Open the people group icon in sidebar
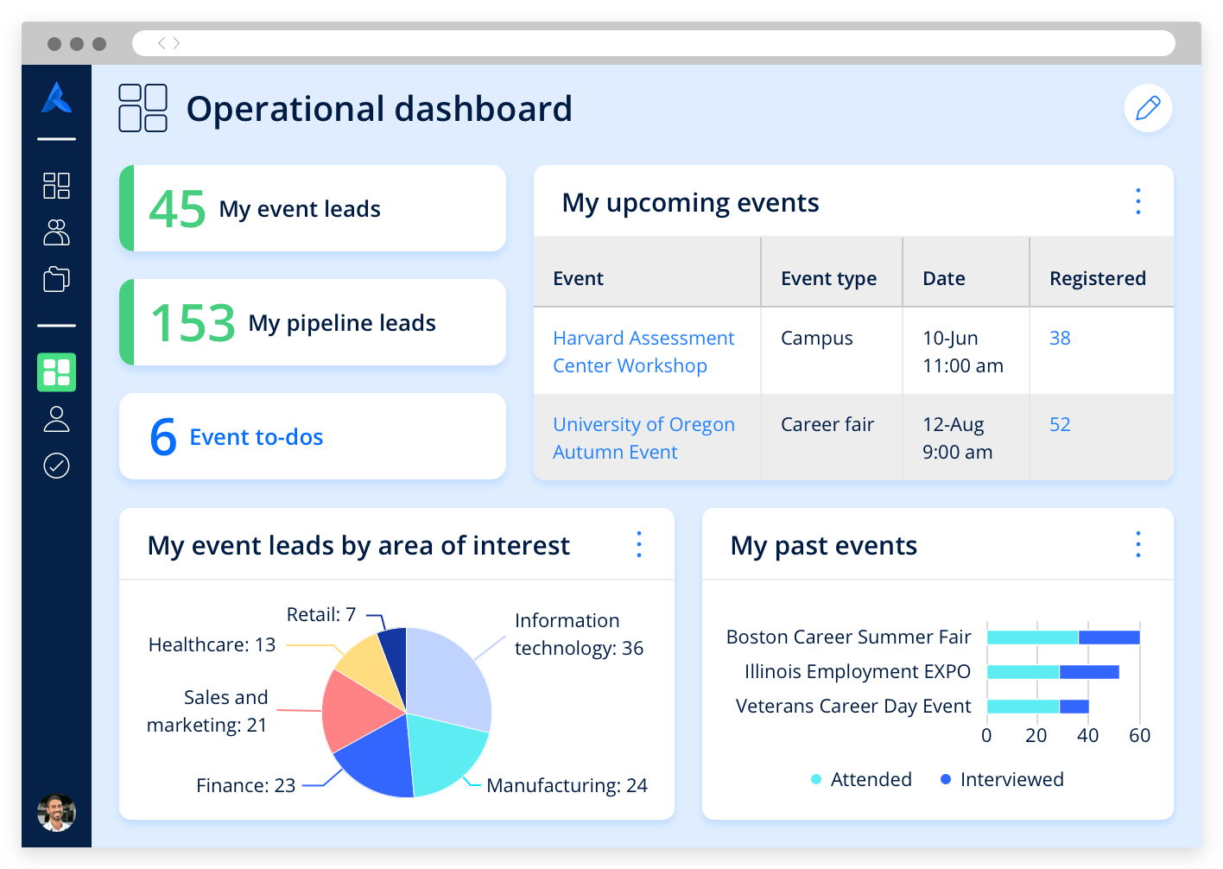 click(56, 232)
